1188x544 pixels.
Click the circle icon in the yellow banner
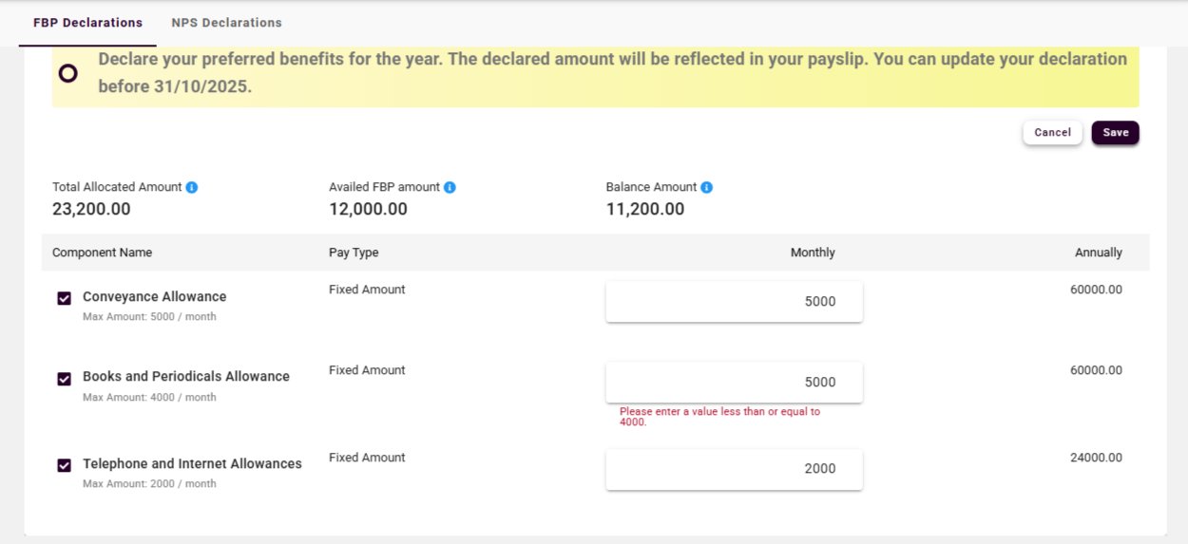point(68,73)
